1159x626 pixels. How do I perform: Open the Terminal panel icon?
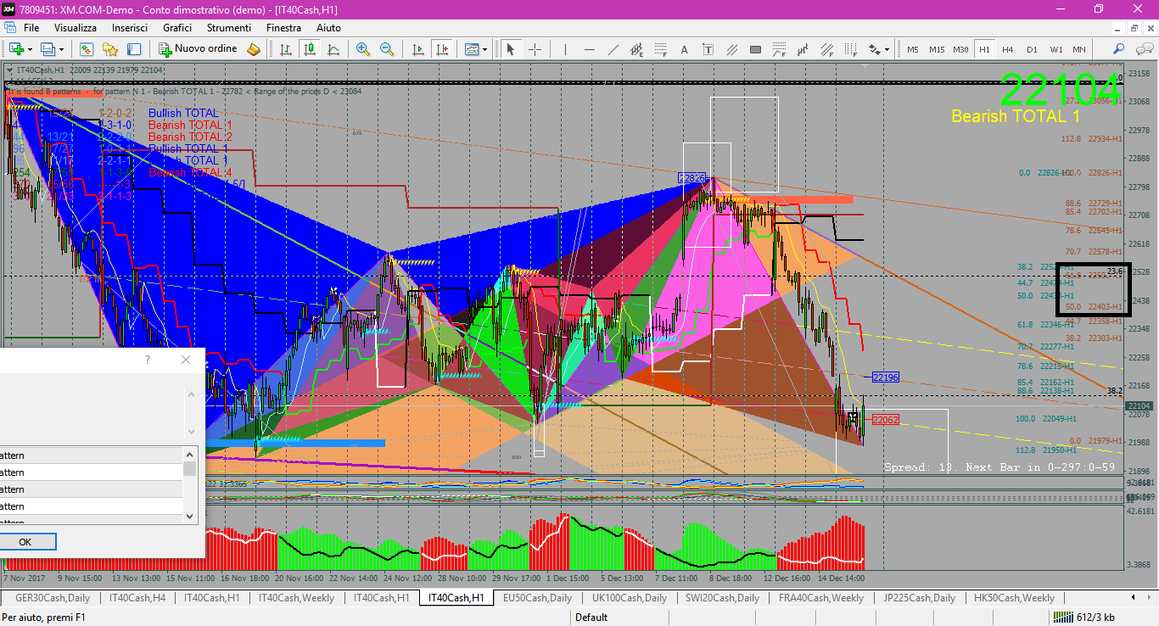[x=135, y=49]
